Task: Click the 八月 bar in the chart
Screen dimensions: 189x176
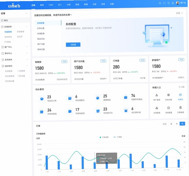Action: (x=130, y=161)
